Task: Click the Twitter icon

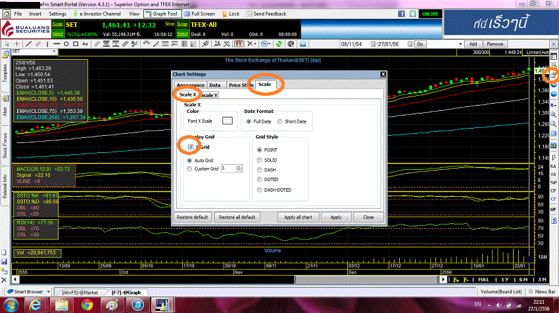Action: point(413,14)
